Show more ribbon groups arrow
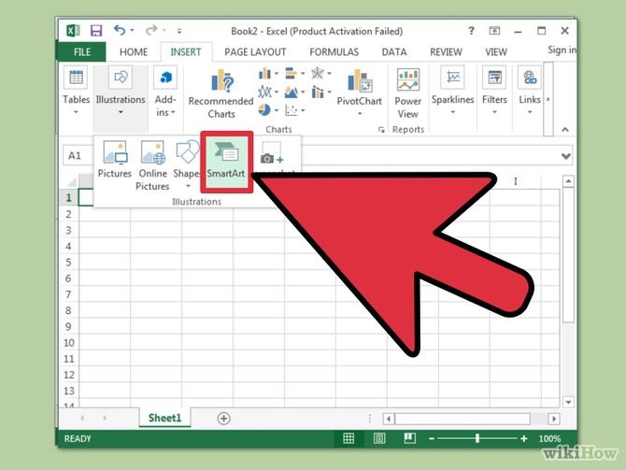This screenshot has width=626, height=470. point(548,99)
